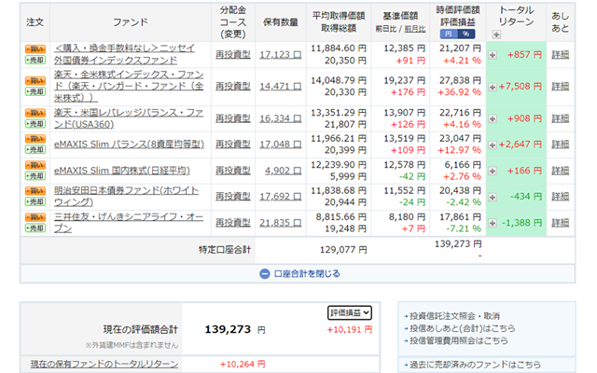Switch valuation gain display to %
Image resolution: width=597 pixels, height=373 pixels.
pyautogui.click(x=464, y=33)
